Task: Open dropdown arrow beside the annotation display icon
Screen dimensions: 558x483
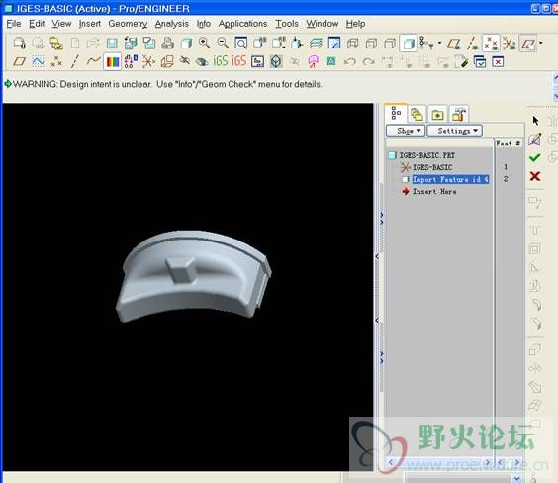Action: click(541, 44)
